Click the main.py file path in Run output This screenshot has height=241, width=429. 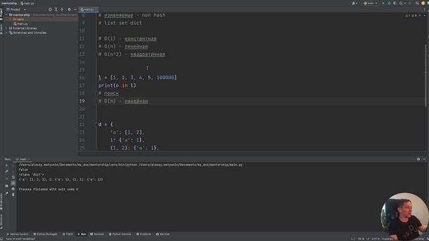point(190,165)
